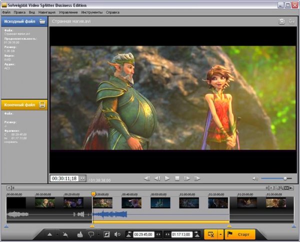300x242 pixels.
Task: Set the fragment start marker icon
Action: tap(129, 234)
